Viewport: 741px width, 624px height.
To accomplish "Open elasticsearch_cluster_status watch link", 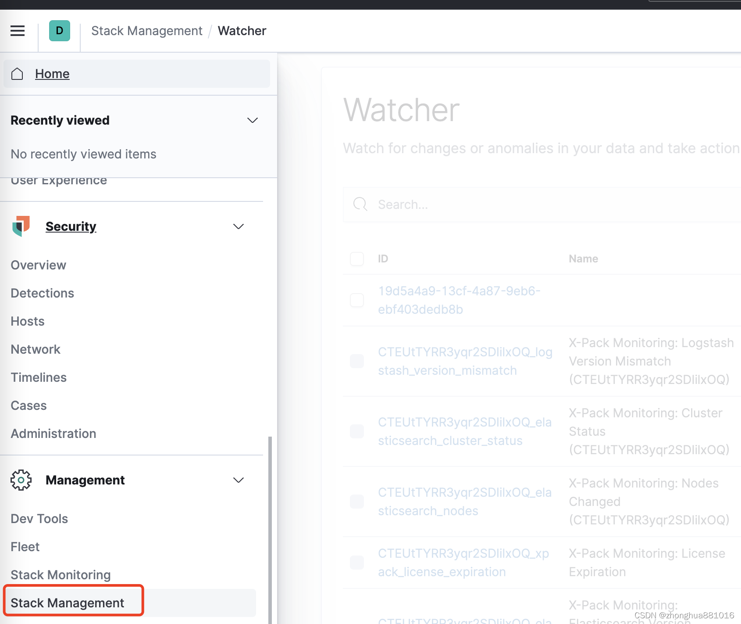I will [x=465, y=431].
